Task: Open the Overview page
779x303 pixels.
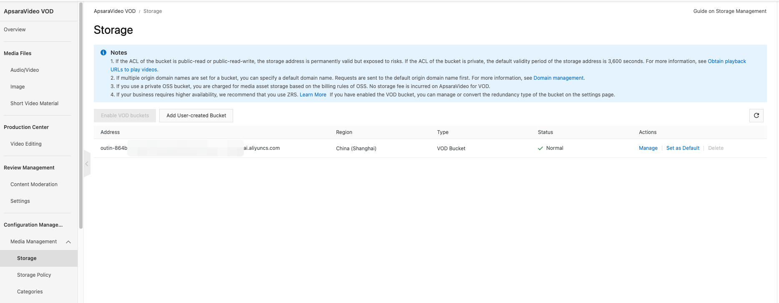Action: (x=15, y=30)
